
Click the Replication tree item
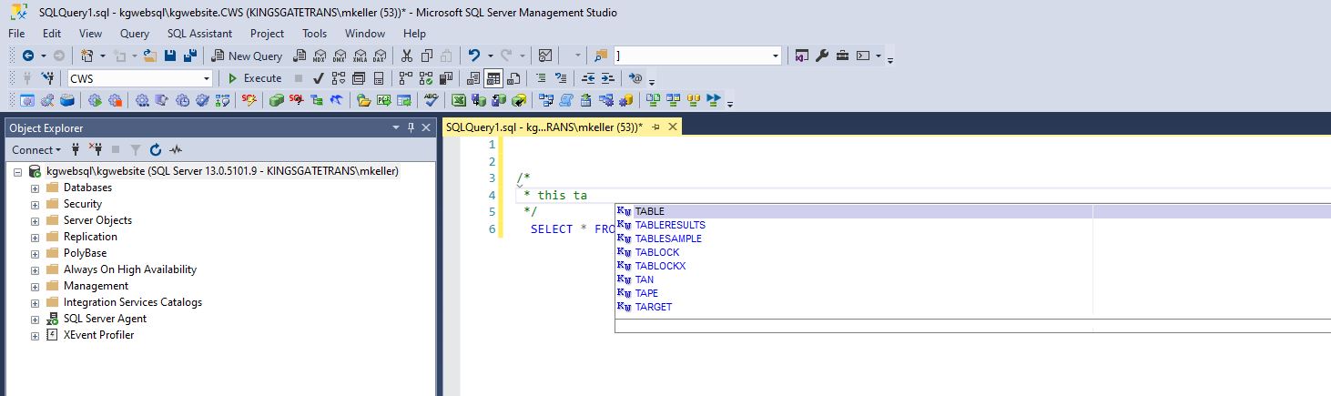tap(90, 237)
